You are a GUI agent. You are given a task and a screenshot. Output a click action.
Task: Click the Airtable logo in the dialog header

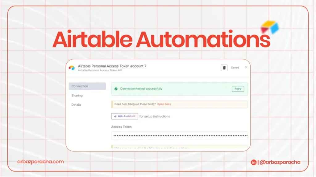tap(72, 68)
